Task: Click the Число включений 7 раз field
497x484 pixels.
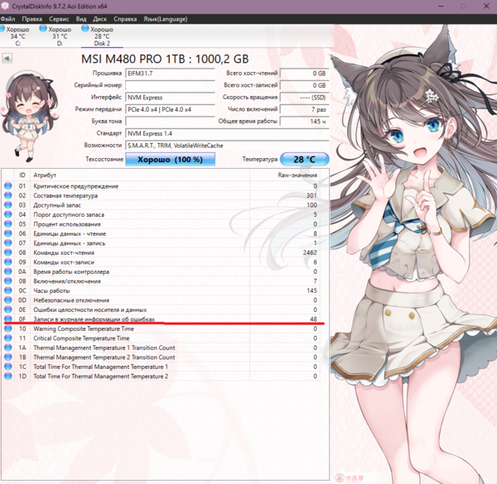Action: pyautogui.click(x=305, y=109)
